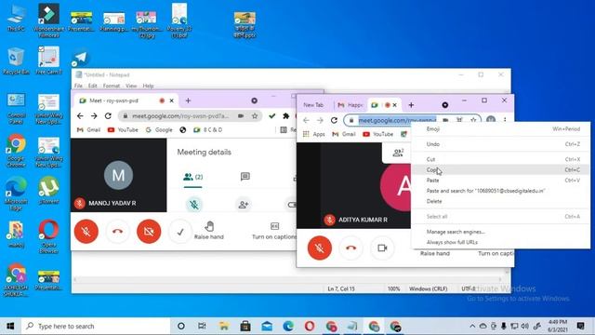Select Emoji from the context menu
Image resolution: width=595 pixels, height=335 pixels.
[500, 129]
